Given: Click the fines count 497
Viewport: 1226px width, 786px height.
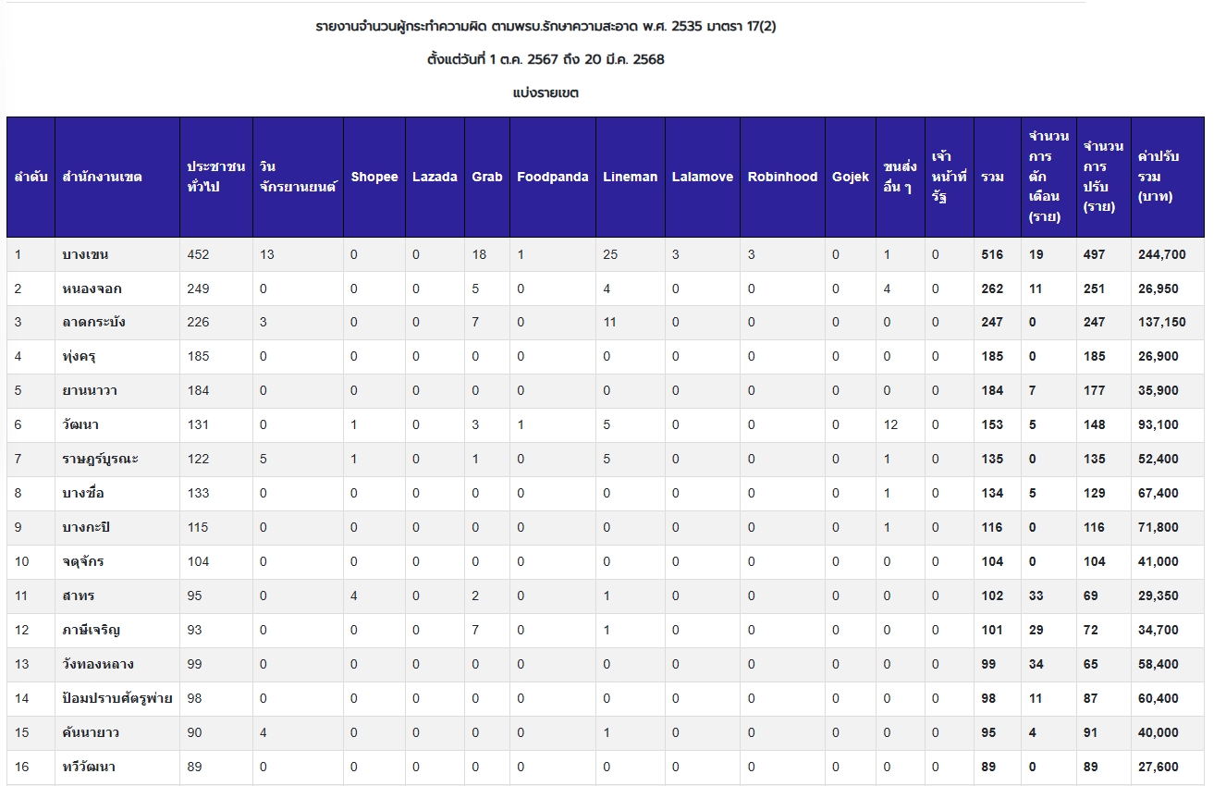Looking at the screenshot, I should [1095, 254].
